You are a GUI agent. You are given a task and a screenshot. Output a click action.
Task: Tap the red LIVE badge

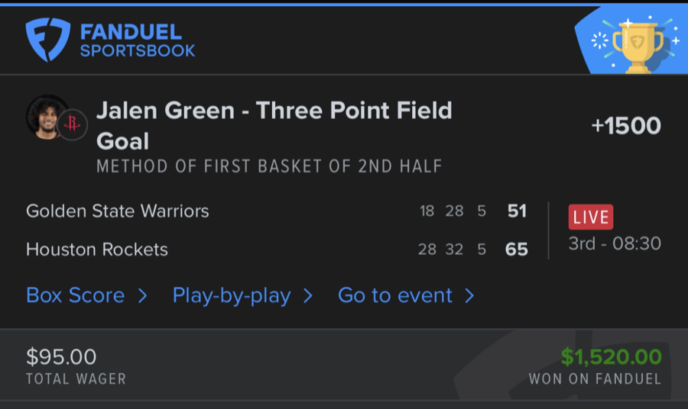590,216
